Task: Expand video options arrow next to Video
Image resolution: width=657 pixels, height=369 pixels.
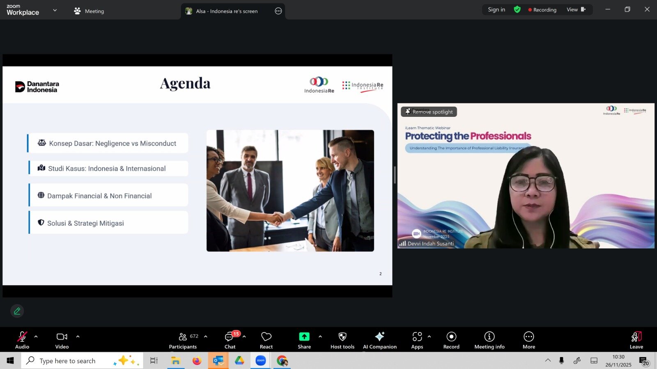Action: coord(78,337)
